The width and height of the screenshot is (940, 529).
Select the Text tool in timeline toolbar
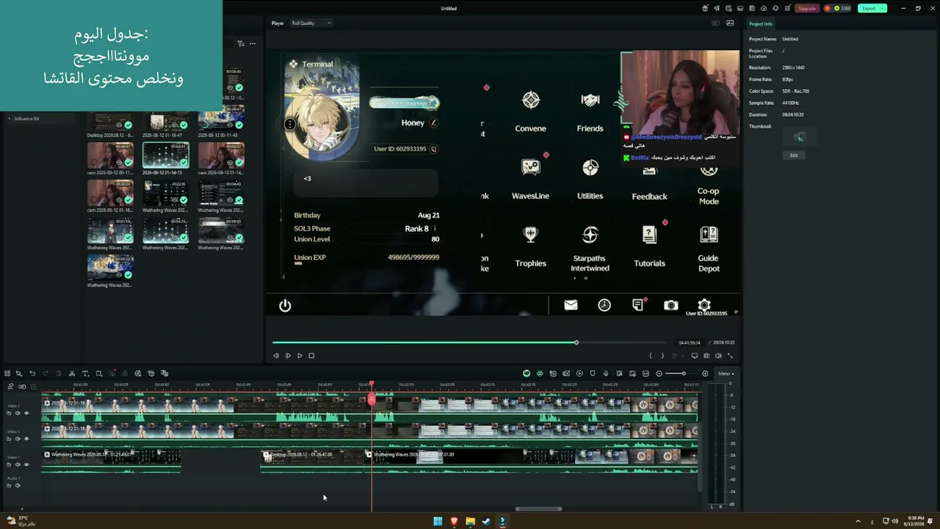pos(85,373)
